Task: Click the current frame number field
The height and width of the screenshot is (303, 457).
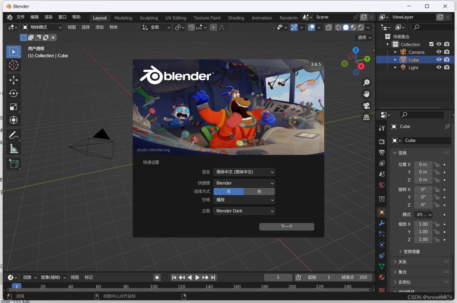Action: tap(278, 277)
